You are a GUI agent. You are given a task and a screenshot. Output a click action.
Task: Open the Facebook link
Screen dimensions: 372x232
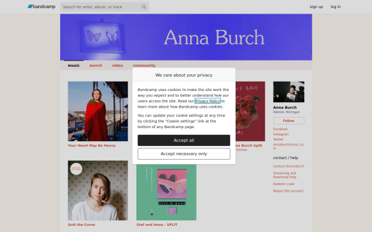280,129
